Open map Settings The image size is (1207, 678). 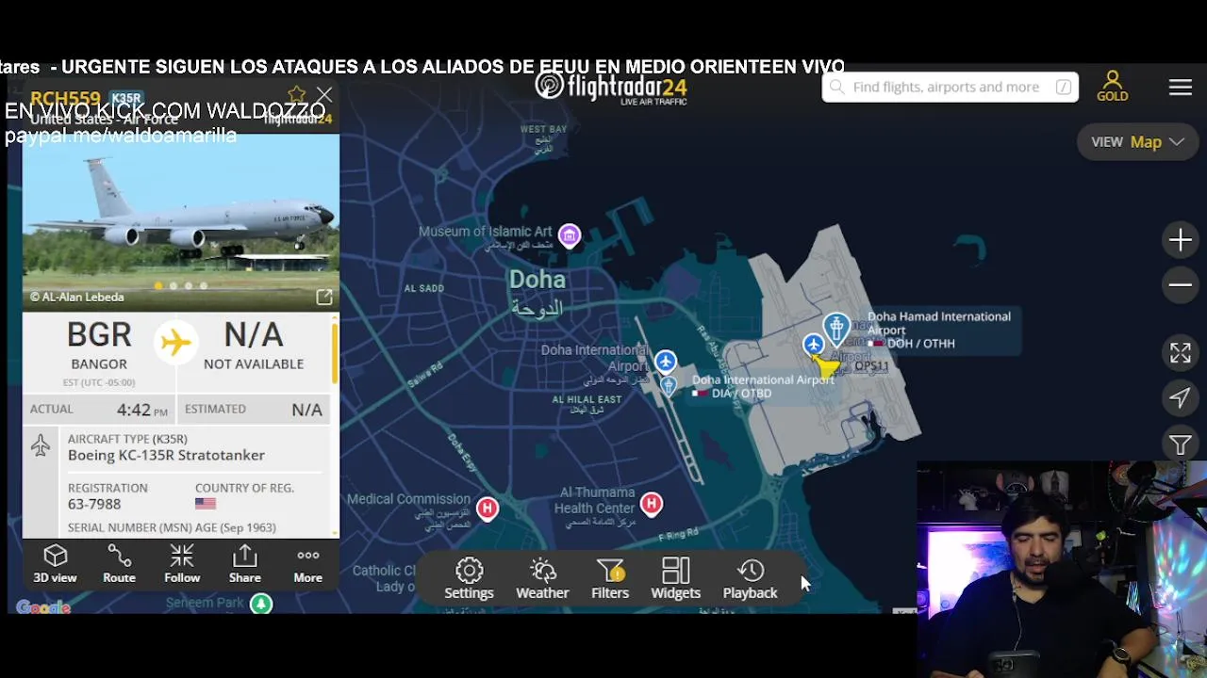[469, 578]
